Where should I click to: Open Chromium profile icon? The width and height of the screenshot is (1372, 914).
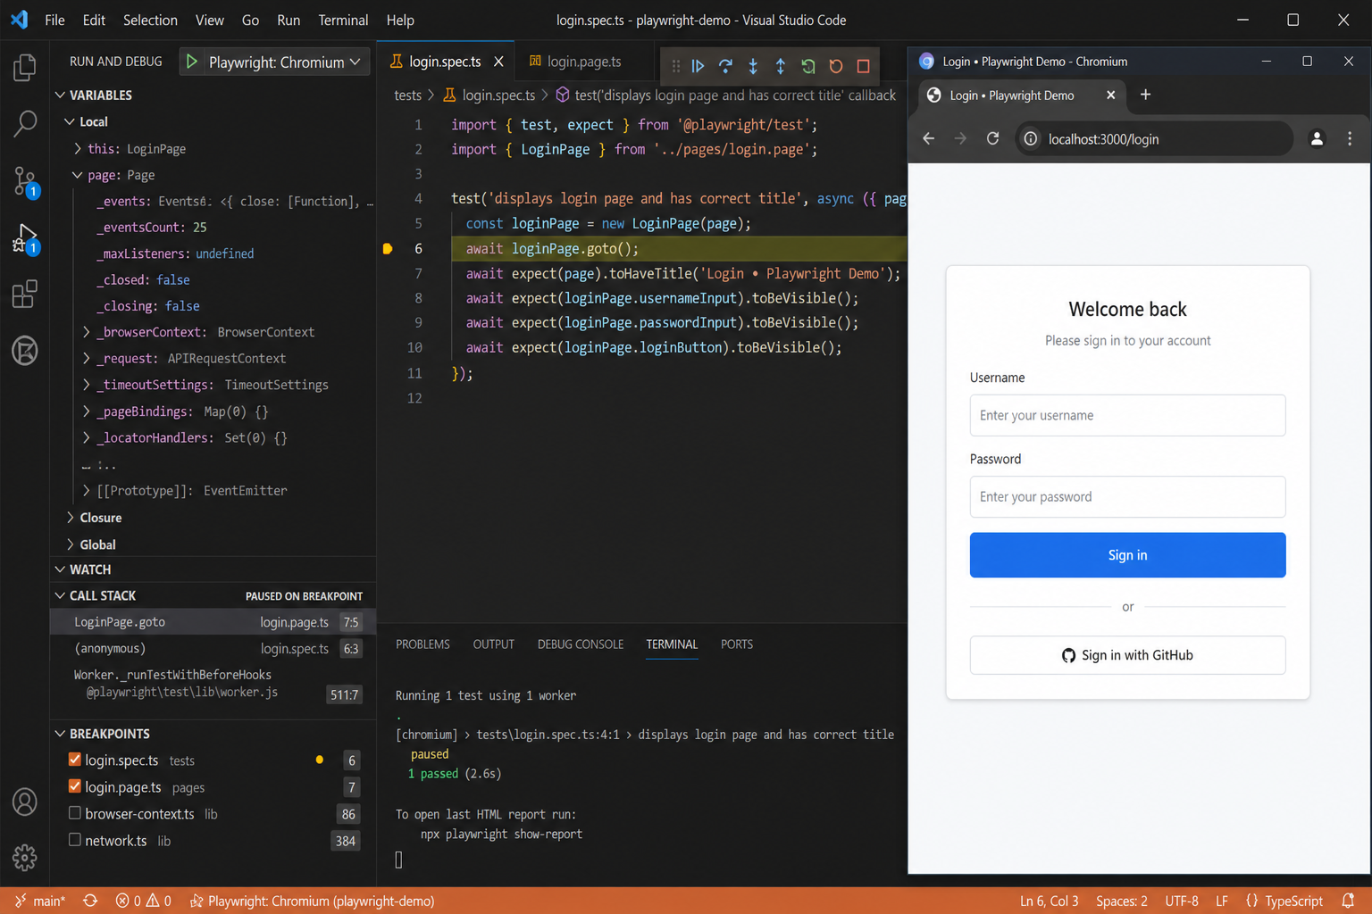[1317, 138]
